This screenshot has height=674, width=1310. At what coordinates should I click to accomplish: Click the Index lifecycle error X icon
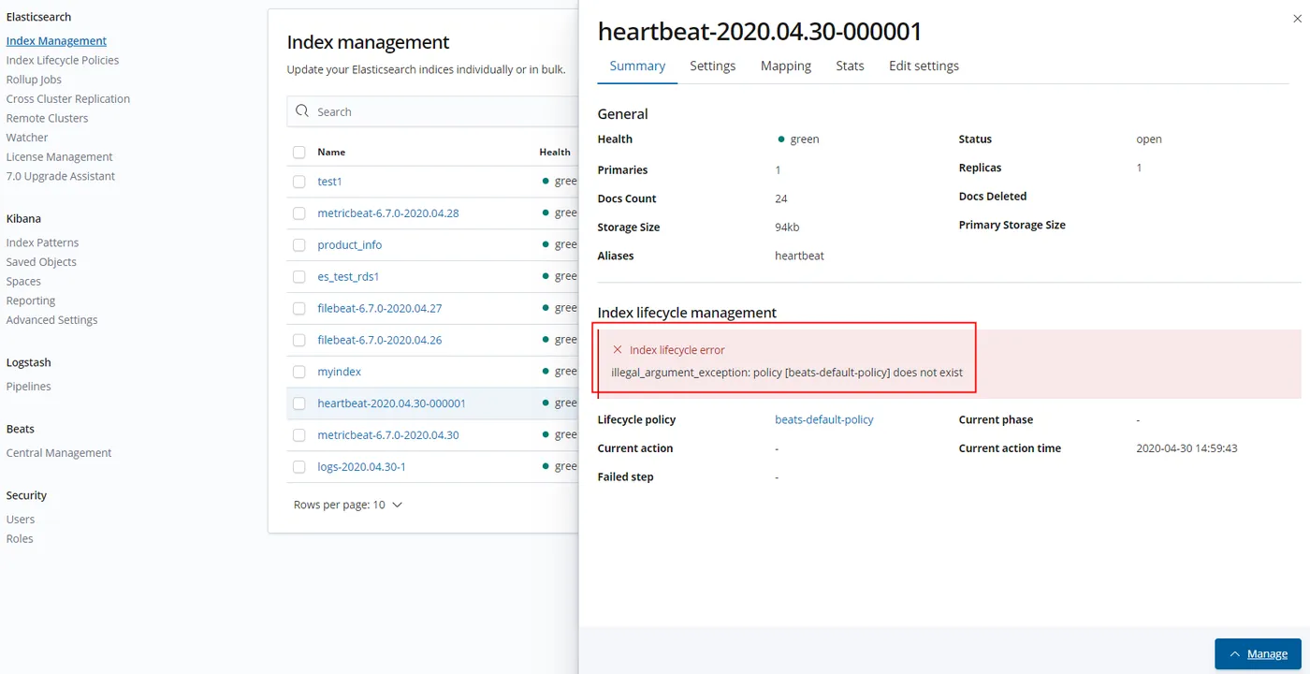click(618, 349)
